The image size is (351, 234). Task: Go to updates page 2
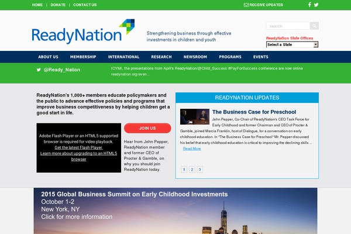(x=192, y=170)
